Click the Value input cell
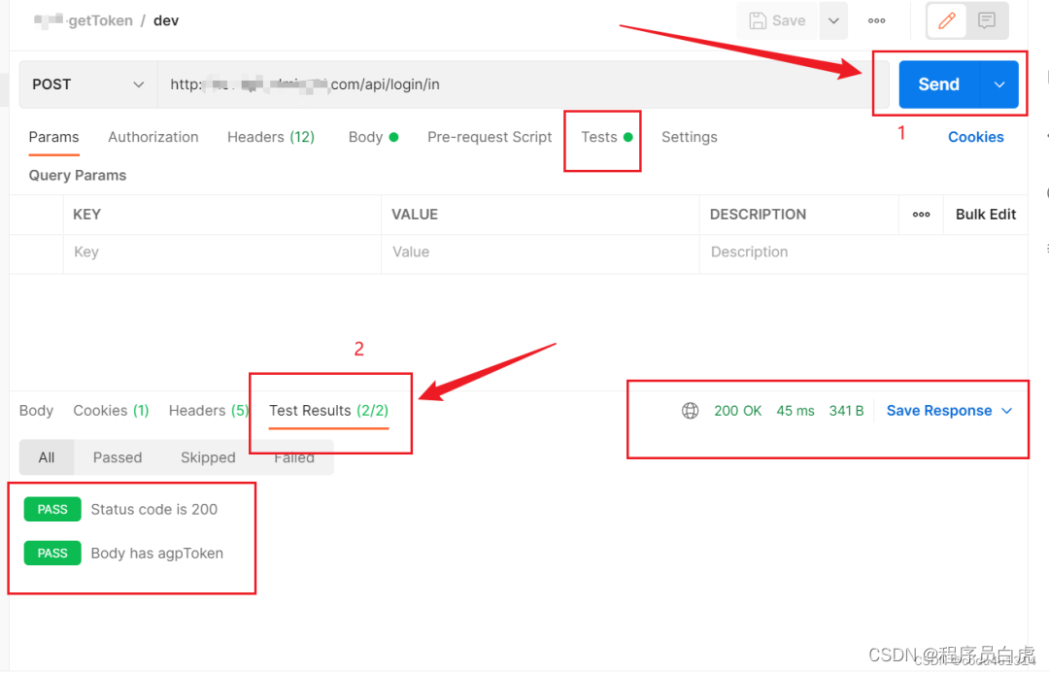Viewport: 1049px width, 673px height. tap(540, 252)
